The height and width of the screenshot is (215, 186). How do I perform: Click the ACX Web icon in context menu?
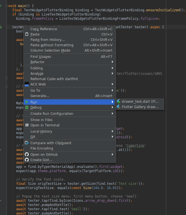(x=27, y=84)
